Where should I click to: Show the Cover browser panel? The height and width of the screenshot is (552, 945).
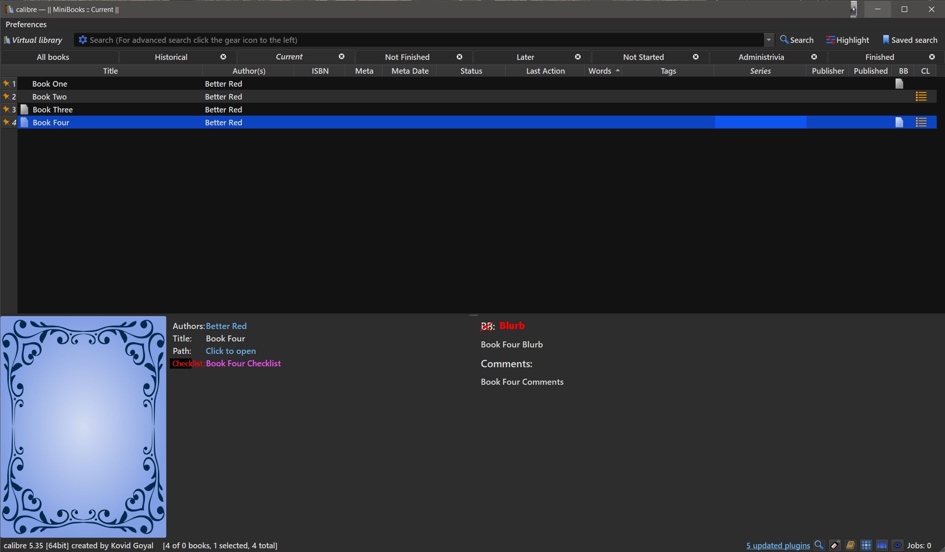882,545
